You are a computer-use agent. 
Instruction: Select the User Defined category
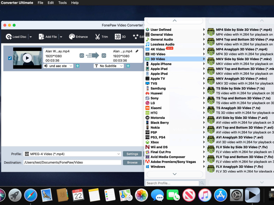(175, 30)
